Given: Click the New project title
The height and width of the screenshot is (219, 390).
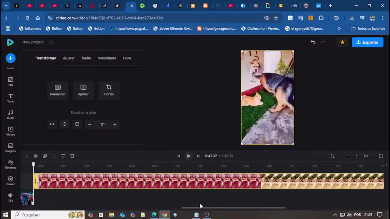Looking at the screenshot, I should [33, 42].
